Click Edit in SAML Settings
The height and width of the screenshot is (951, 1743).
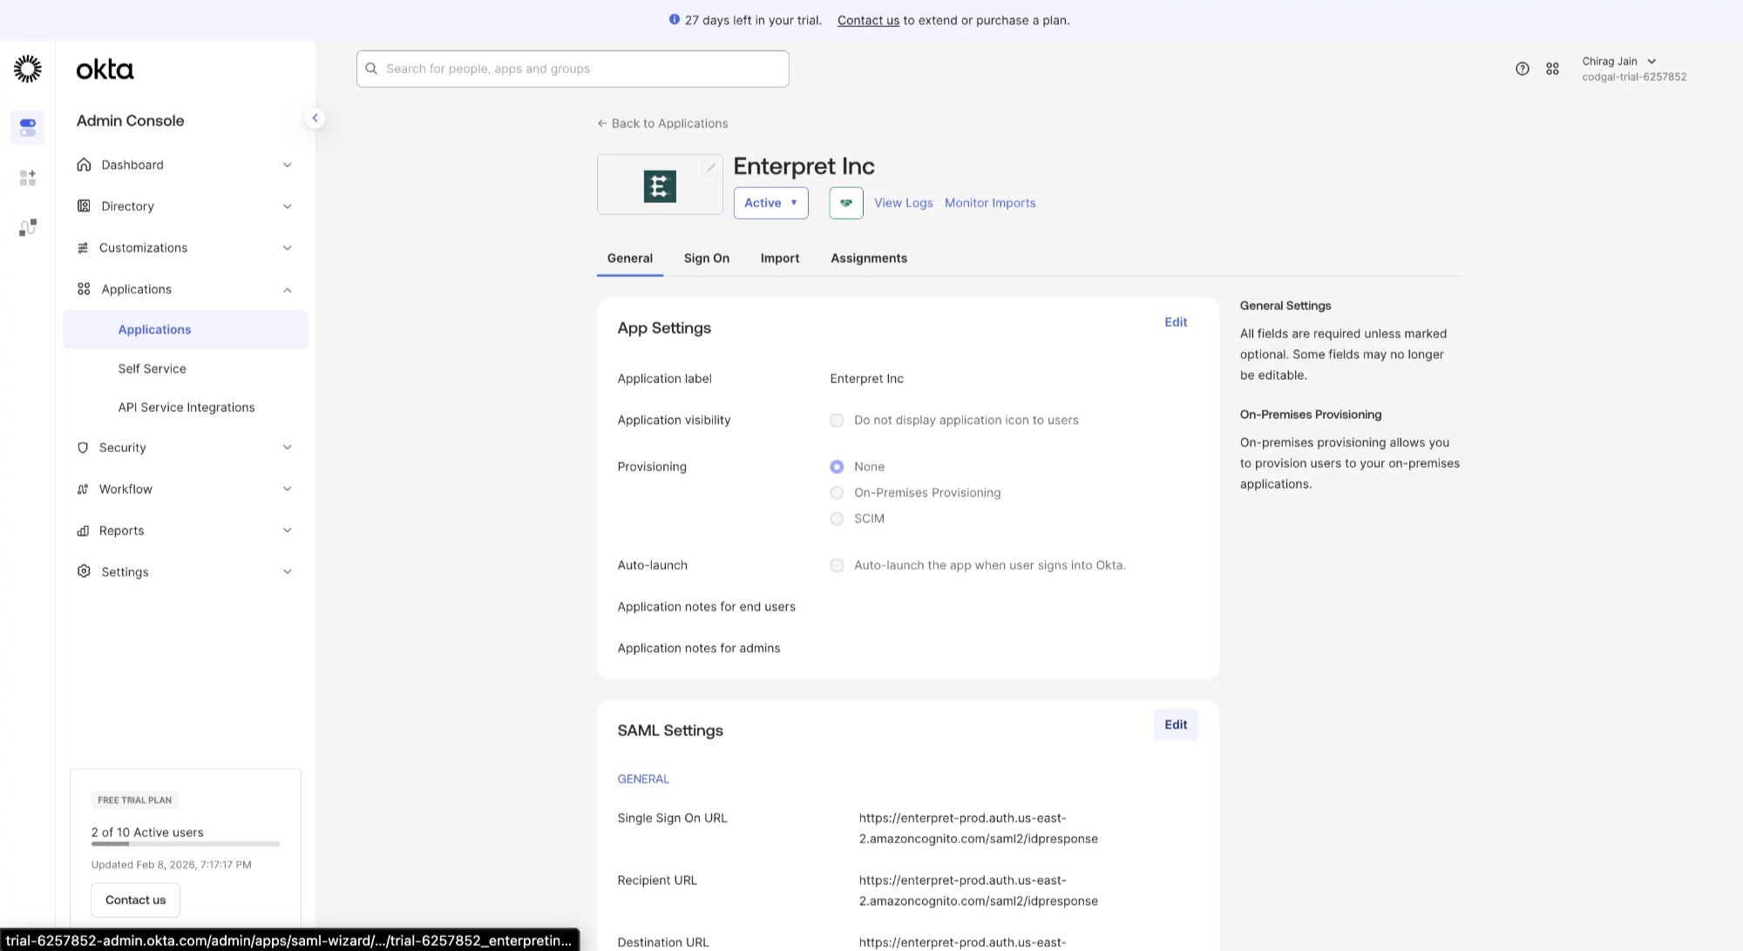[x=1176, y=725]
